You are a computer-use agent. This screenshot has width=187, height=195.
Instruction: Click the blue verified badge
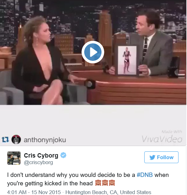(x=63, y=155)
